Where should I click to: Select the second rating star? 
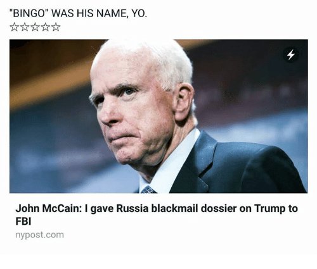pyautogui.click(x=25, y=27)
